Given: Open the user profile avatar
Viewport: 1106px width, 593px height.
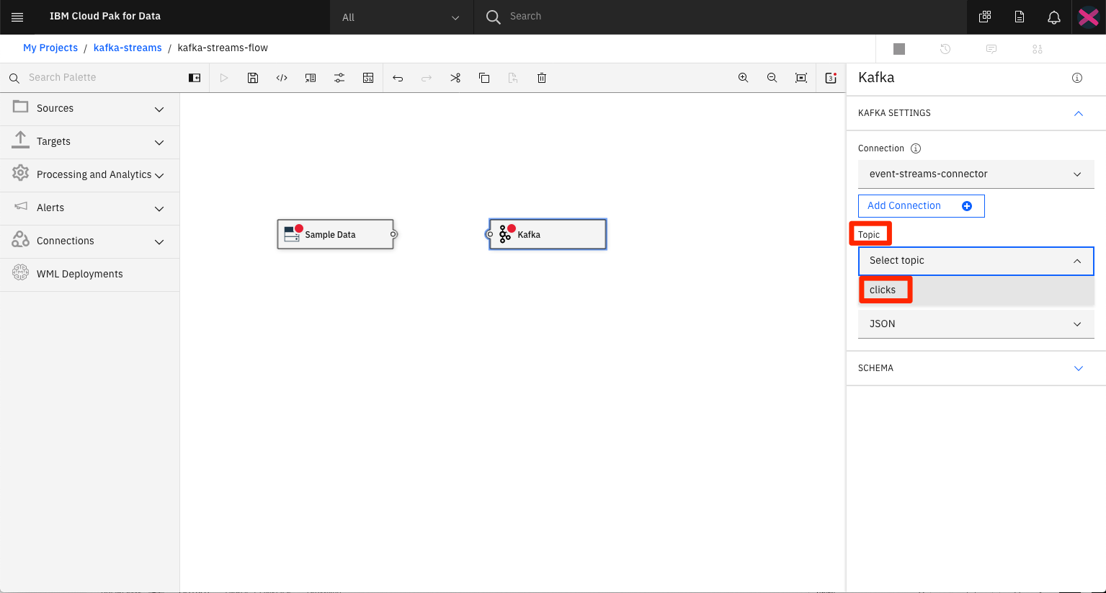Looking at the screenshot, I should (x=1089, y=17).
